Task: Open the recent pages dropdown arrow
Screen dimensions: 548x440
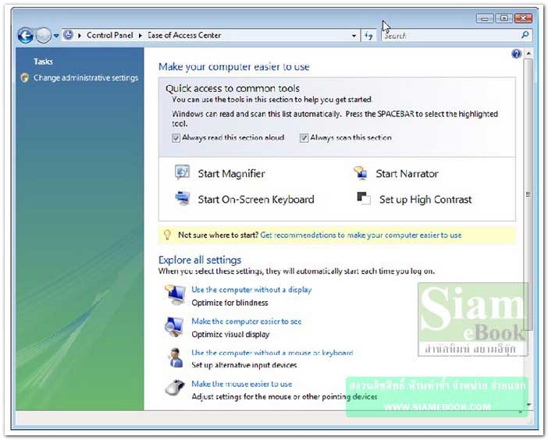Action: 56,36
